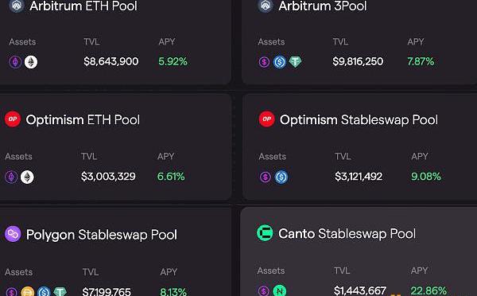The width and height of the screenshot is (477, 296).
Task: Click the white Ethereum asset icon in Arbitrum ETH Pool
Action: pyautogui.click(x=31, y=62)
